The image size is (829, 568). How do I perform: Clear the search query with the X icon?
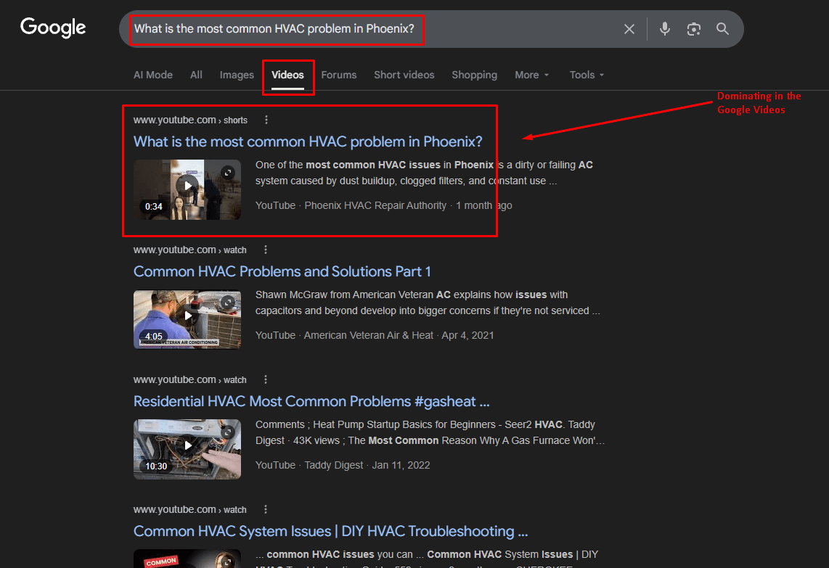pyautogui.click(x=629, y=29)
